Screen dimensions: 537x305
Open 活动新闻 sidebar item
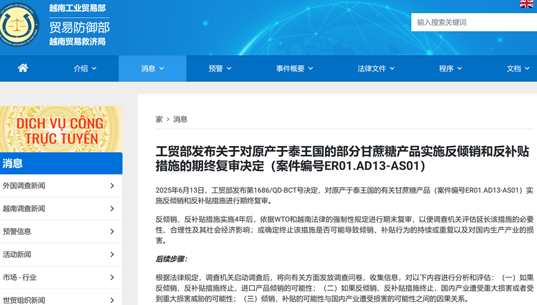click(61, 254)
